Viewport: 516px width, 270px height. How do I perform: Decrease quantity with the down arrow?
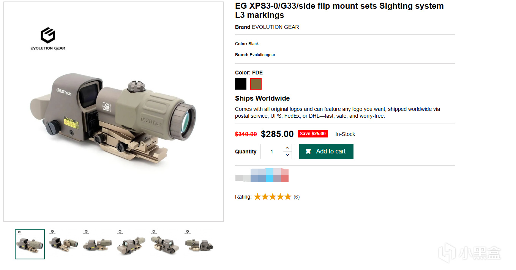[287, 155]
